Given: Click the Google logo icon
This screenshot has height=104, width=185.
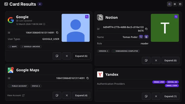Looking at the screenshot, I should [x=11, y=20].
